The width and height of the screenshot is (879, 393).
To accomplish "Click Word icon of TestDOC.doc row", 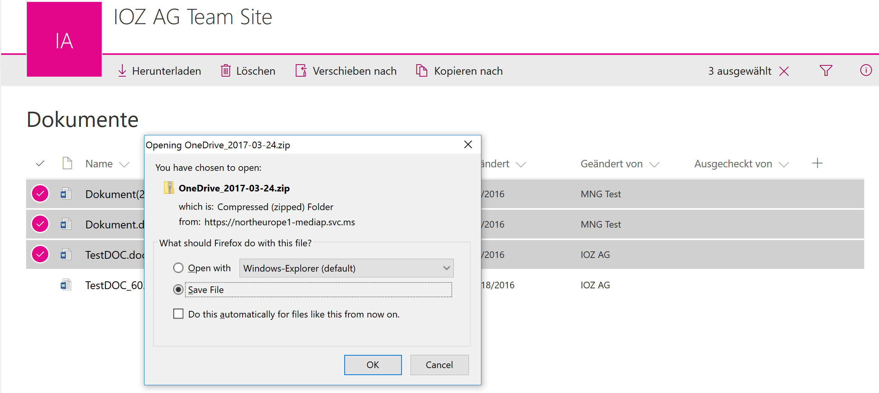I will (x=66, y=254).
